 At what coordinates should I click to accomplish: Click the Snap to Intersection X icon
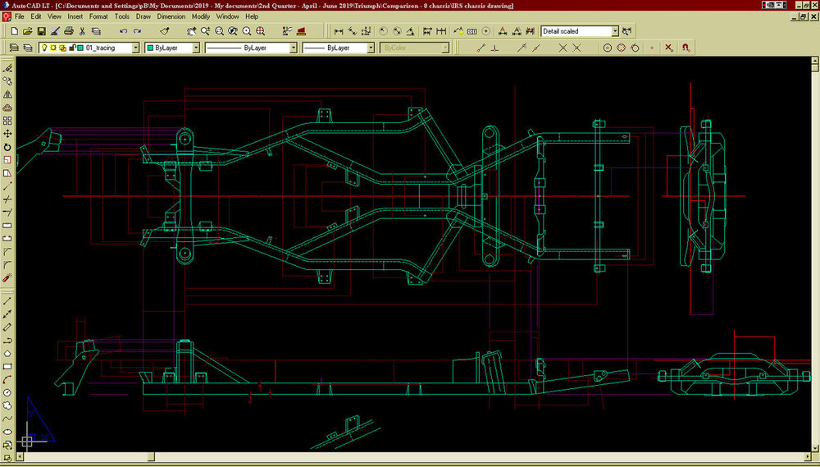coord(563,48)
